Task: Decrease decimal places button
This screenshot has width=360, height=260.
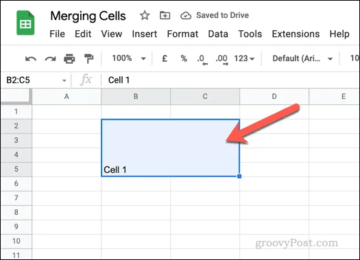Action: (202, 60)
